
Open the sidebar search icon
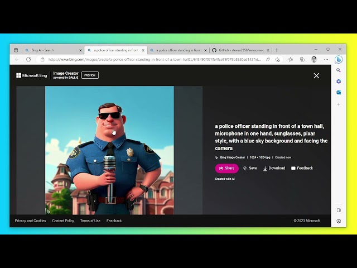[x=339, y=70]
